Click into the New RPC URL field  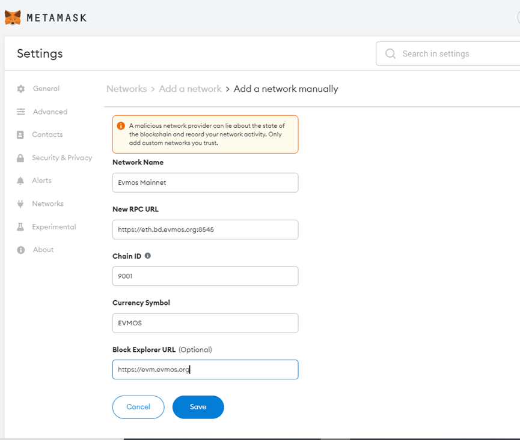[205, 229]
